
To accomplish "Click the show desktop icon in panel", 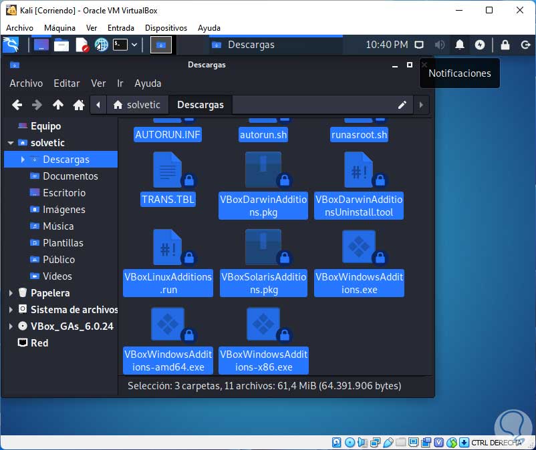I will pos(41,45).
